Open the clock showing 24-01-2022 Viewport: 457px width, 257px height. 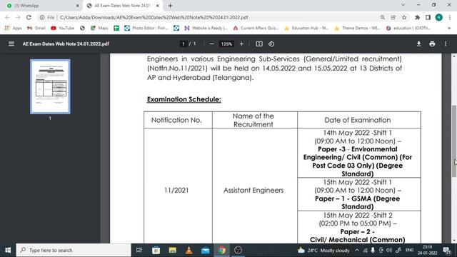coord(427,251)
